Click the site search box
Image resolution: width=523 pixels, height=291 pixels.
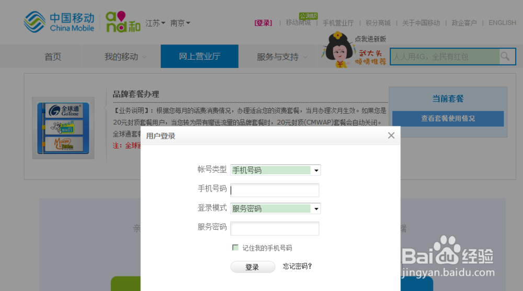point(445,57)
